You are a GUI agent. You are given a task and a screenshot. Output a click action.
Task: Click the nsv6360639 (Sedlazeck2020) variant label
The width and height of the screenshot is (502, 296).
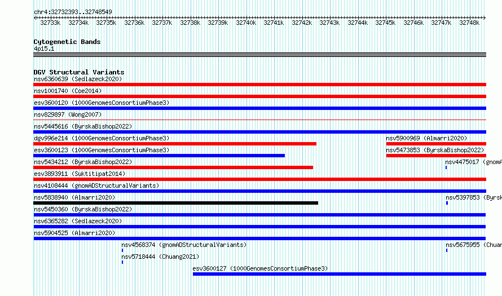tap(78, 79)
